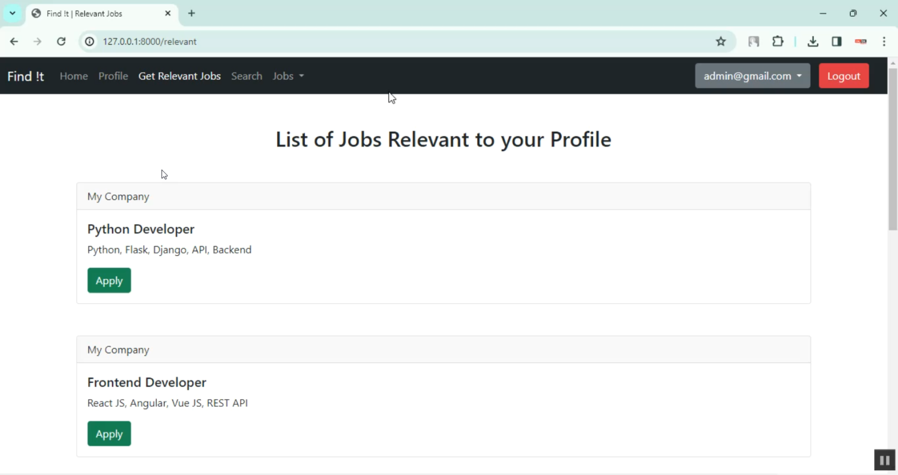Expand the tab search chevron

pos(12,13)
